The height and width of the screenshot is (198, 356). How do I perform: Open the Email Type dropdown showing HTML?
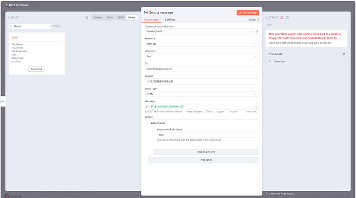[x=201, y=94]
